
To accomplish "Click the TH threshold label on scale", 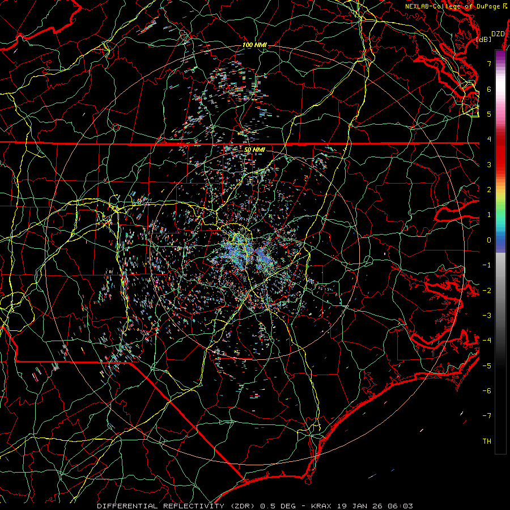I will (487, 441).
